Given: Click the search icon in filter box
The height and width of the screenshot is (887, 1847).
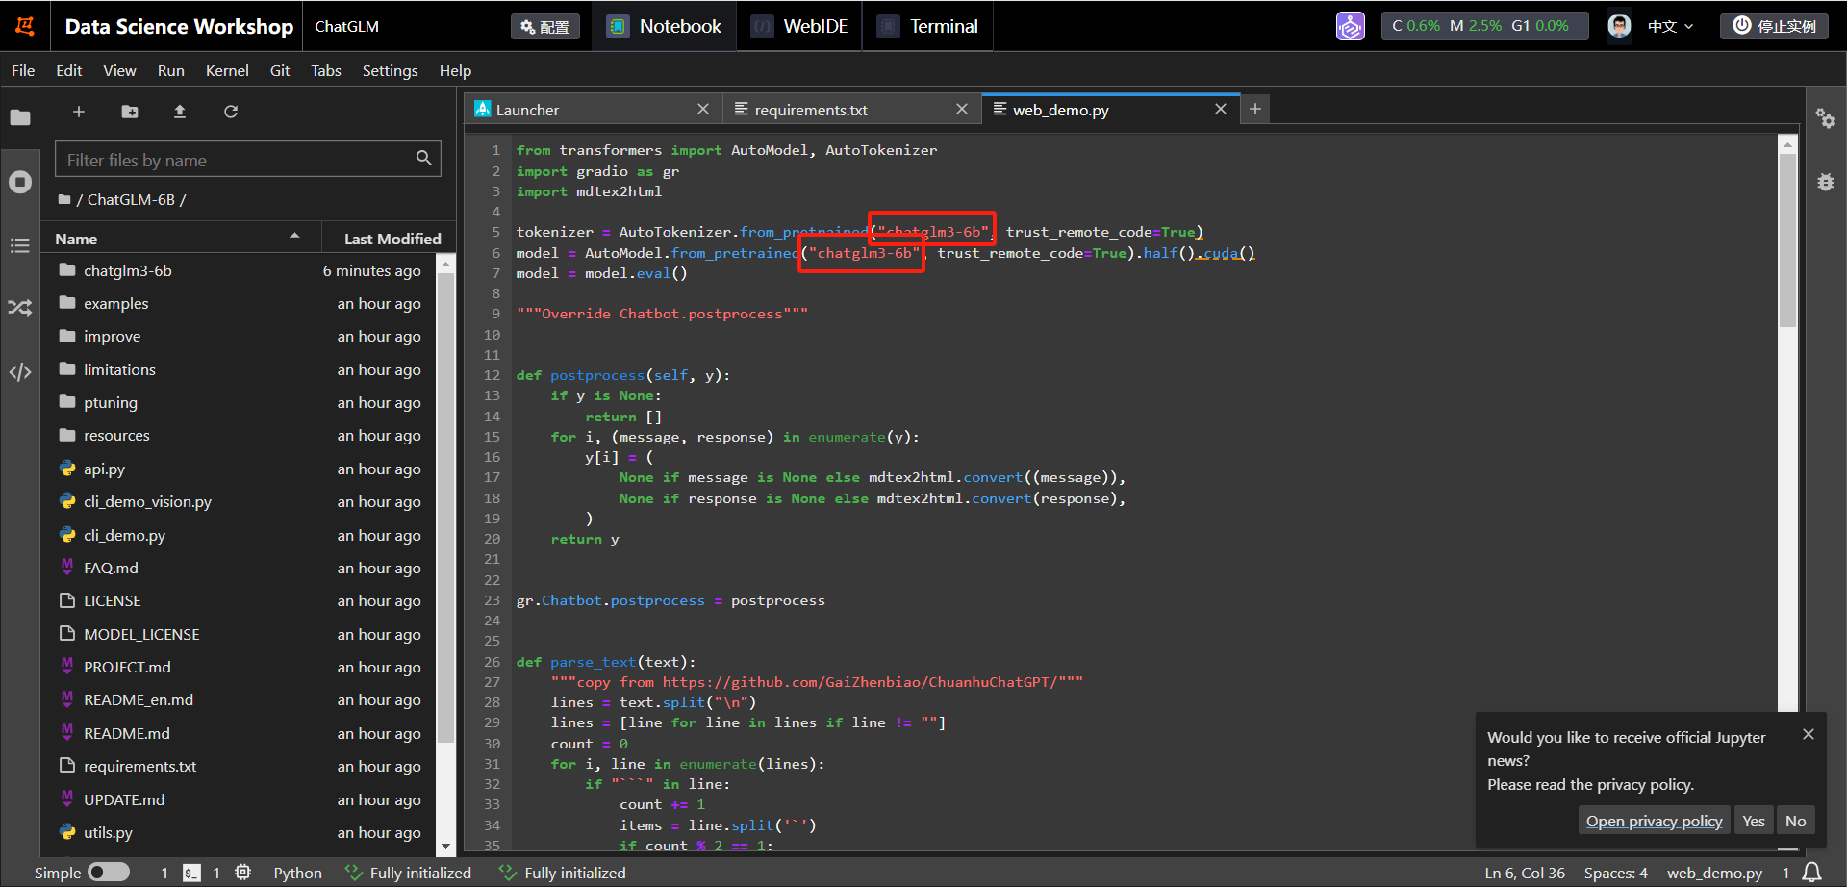Looking at the screenshot, I should [x=423, y=158].
